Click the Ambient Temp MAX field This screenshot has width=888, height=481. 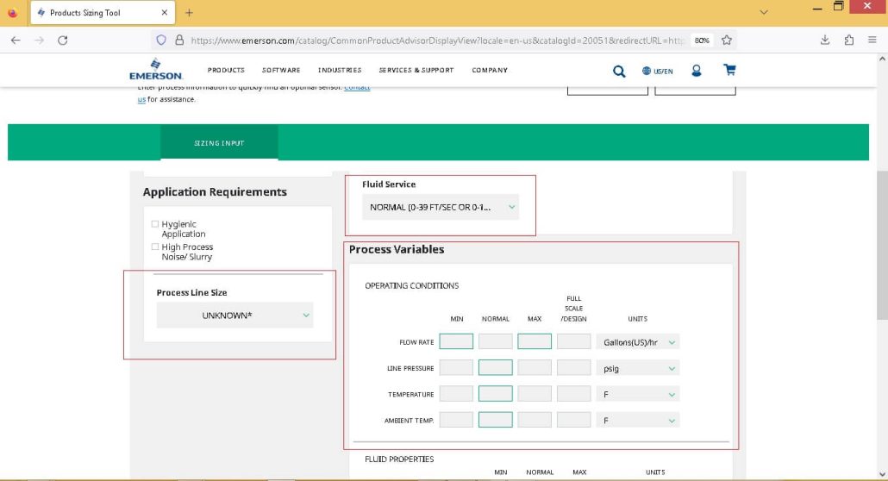pos(534,419)
